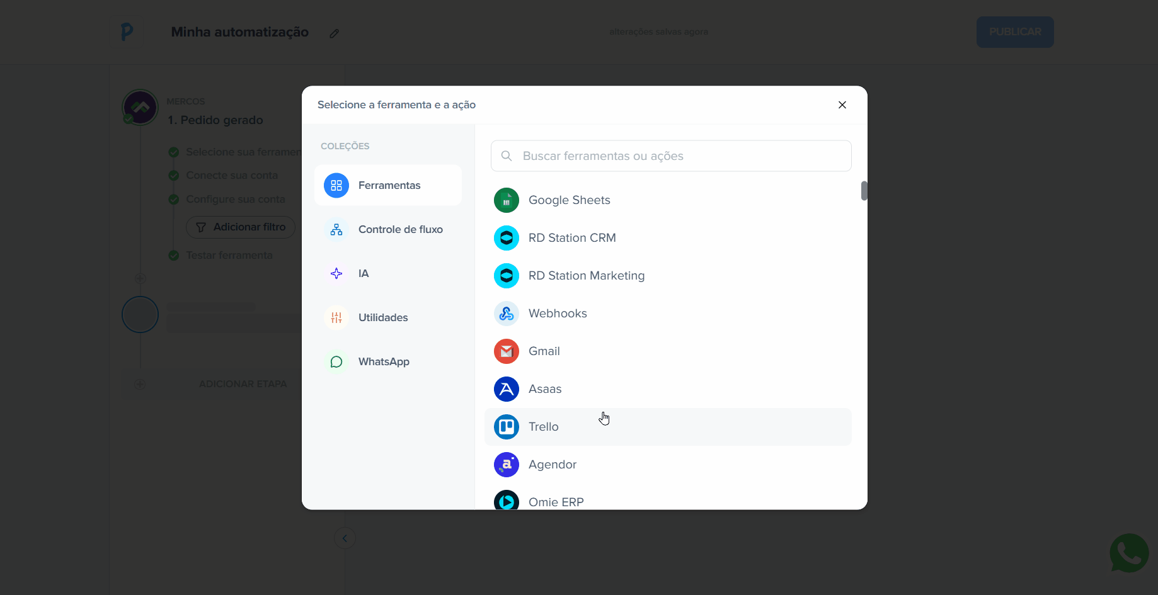Collapse the sidebar with chevron button
This screenshot has height=595, width=1158.
tap(345, 538)
